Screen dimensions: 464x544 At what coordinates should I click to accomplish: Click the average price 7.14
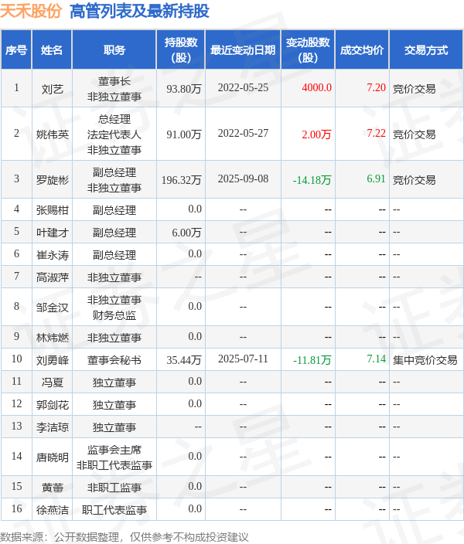point(376,359)
